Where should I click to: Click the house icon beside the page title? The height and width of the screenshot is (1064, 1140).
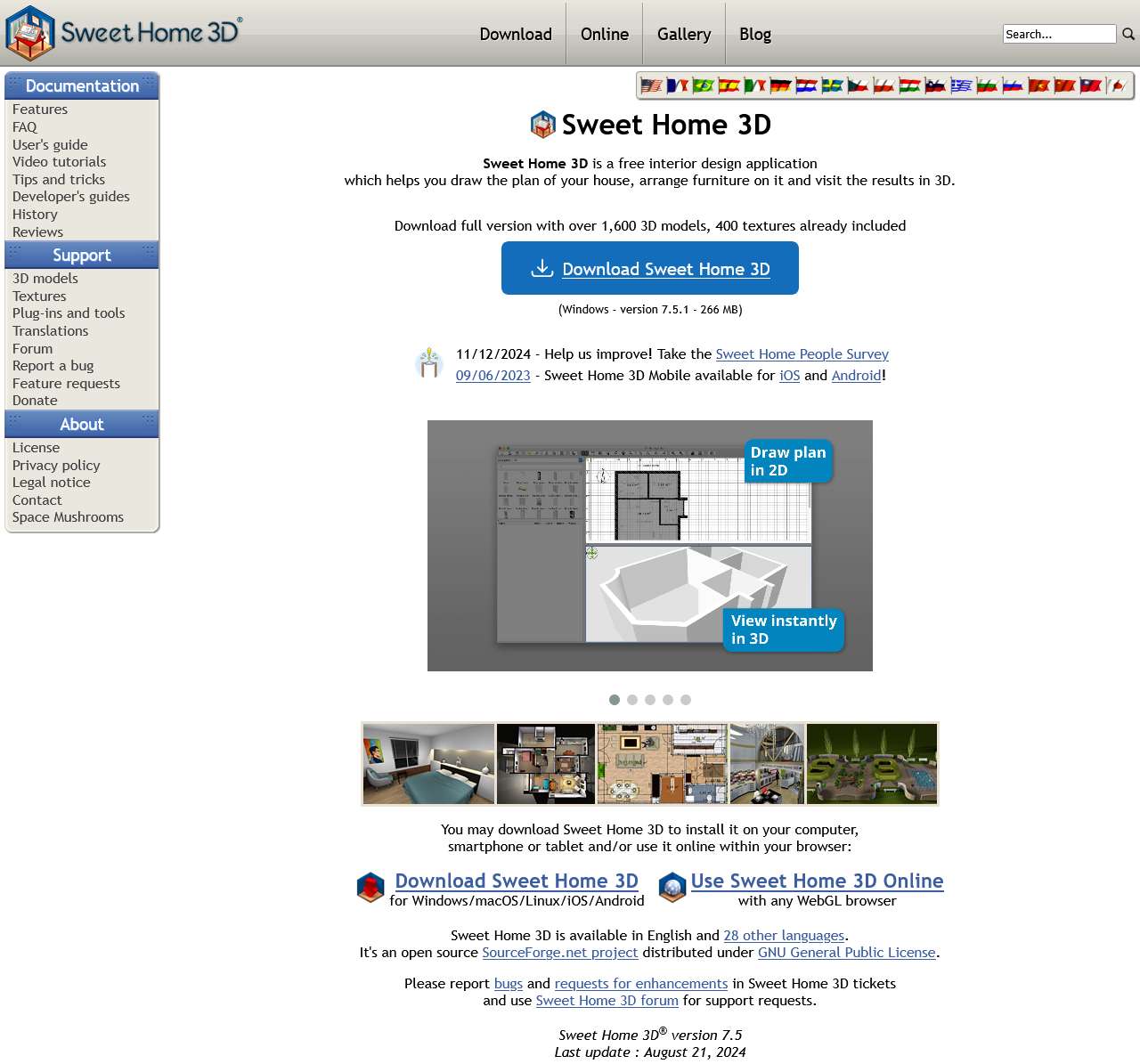coord(543,125)
